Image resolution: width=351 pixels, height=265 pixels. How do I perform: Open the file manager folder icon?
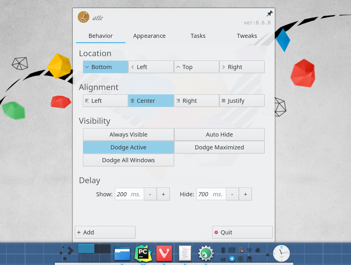click(122, 253)
